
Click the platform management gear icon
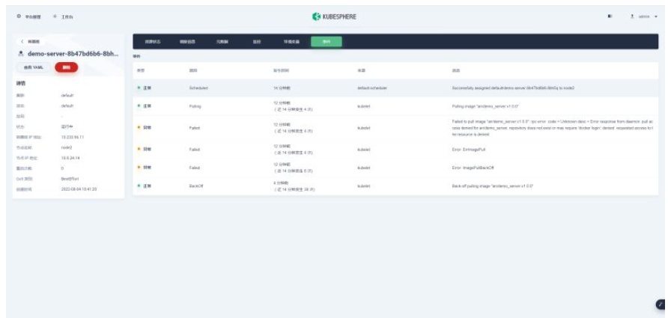(x=19, y=16)
